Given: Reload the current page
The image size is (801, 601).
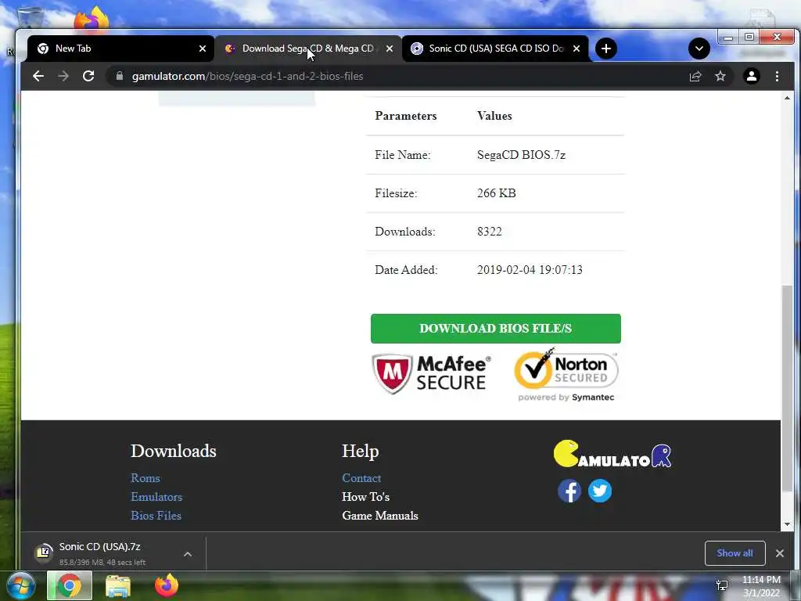Looking at the screenshot, I should coord(88,76).
